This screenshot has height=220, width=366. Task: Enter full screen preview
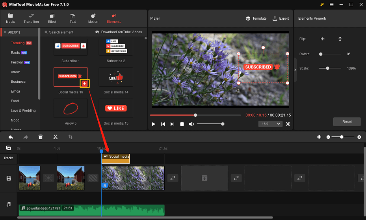(x=288, y=124)
